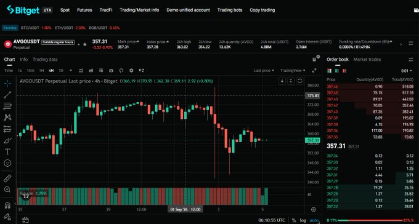Open order book 0.01 precision dropdown
The width and height of the screenshot is (419, 224).
click(x=406, y=71)
